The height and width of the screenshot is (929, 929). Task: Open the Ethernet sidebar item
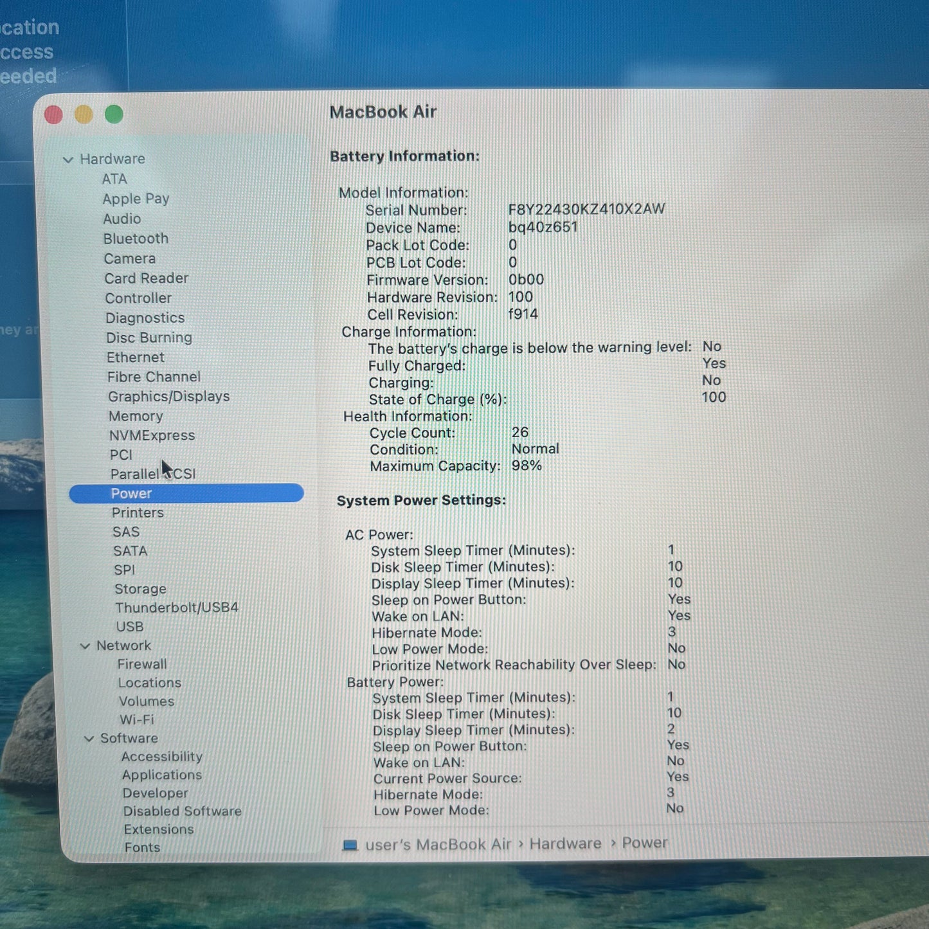(136, 357)
